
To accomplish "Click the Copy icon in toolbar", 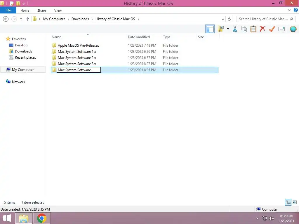I will tap(244, 29).
